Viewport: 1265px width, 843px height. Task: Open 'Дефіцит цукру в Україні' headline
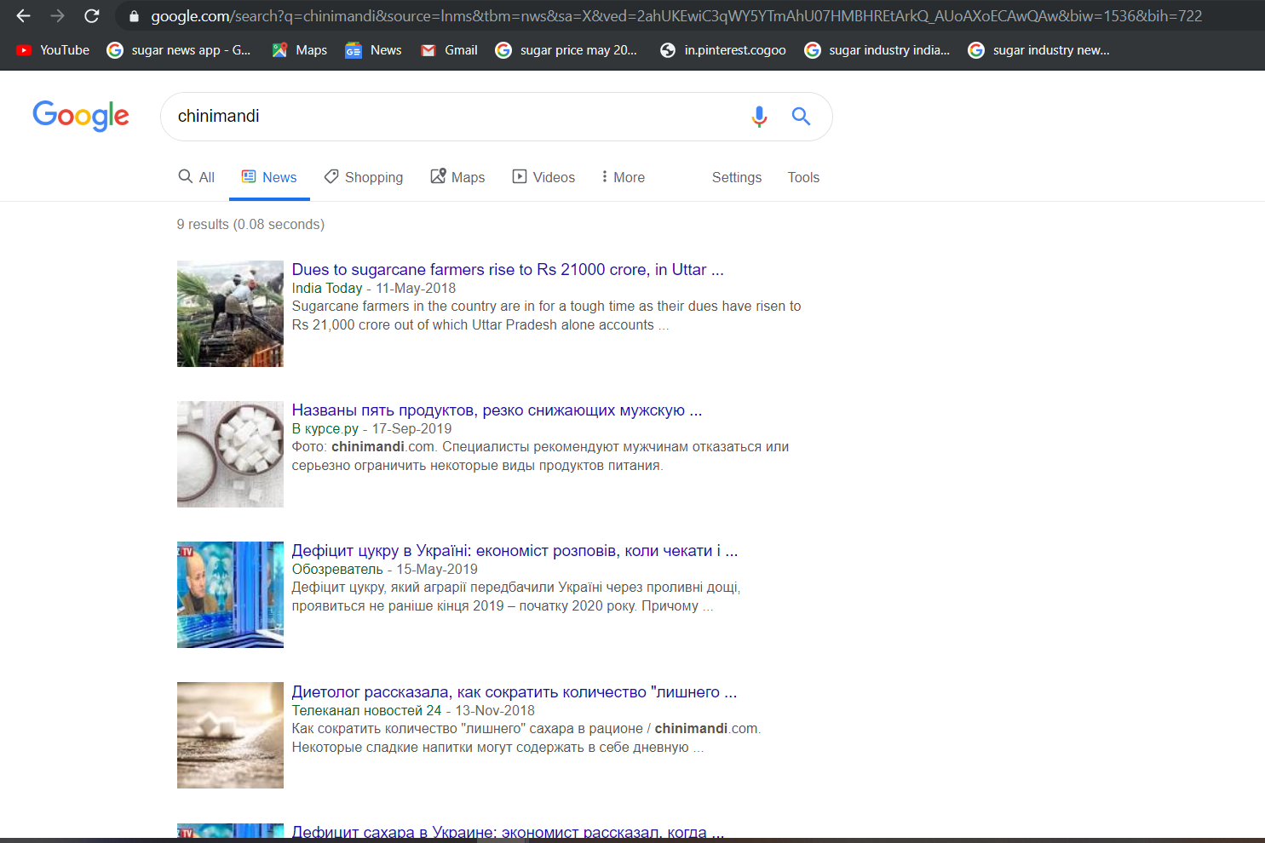(x=515, y=551)
